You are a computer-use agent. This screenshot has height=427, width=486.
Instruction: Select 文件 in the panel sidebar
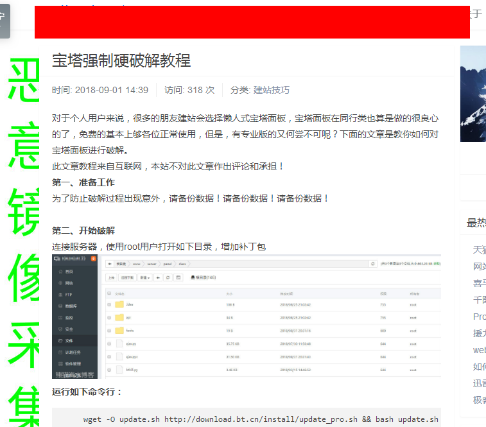click(x=69, y=341)
